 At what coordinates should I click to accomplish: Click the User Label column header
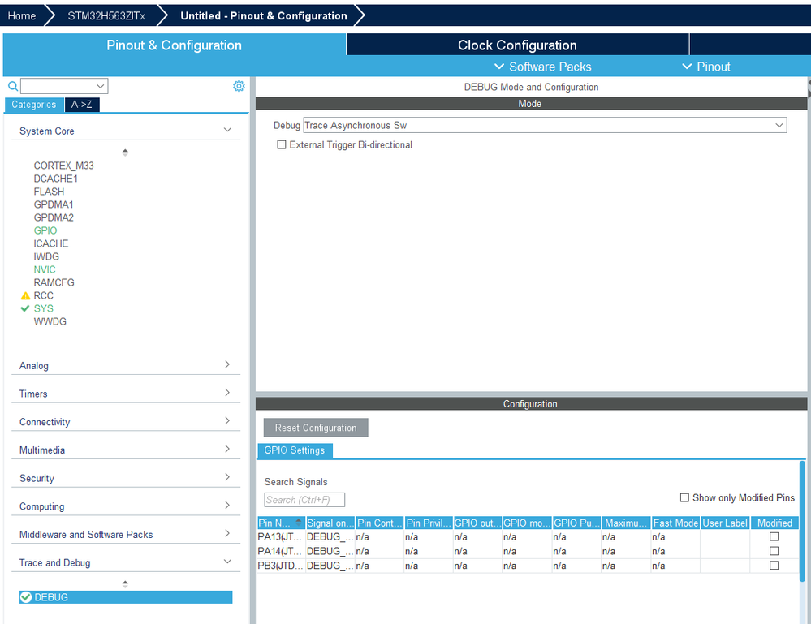[x=725, y=523]
